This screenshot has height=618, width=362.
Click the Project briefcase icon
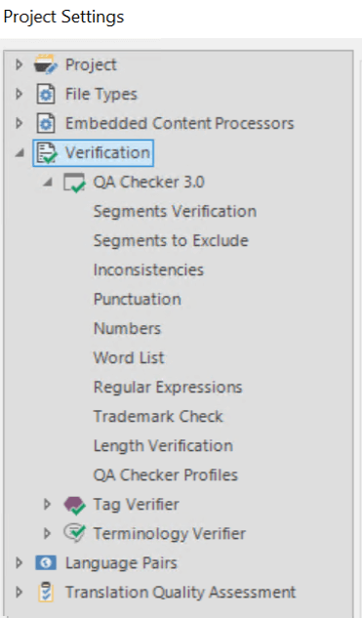pos(46,64)
